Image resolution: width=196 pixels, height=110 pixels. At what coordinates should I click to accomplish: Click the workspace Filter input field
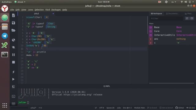[x=167, y=18]
